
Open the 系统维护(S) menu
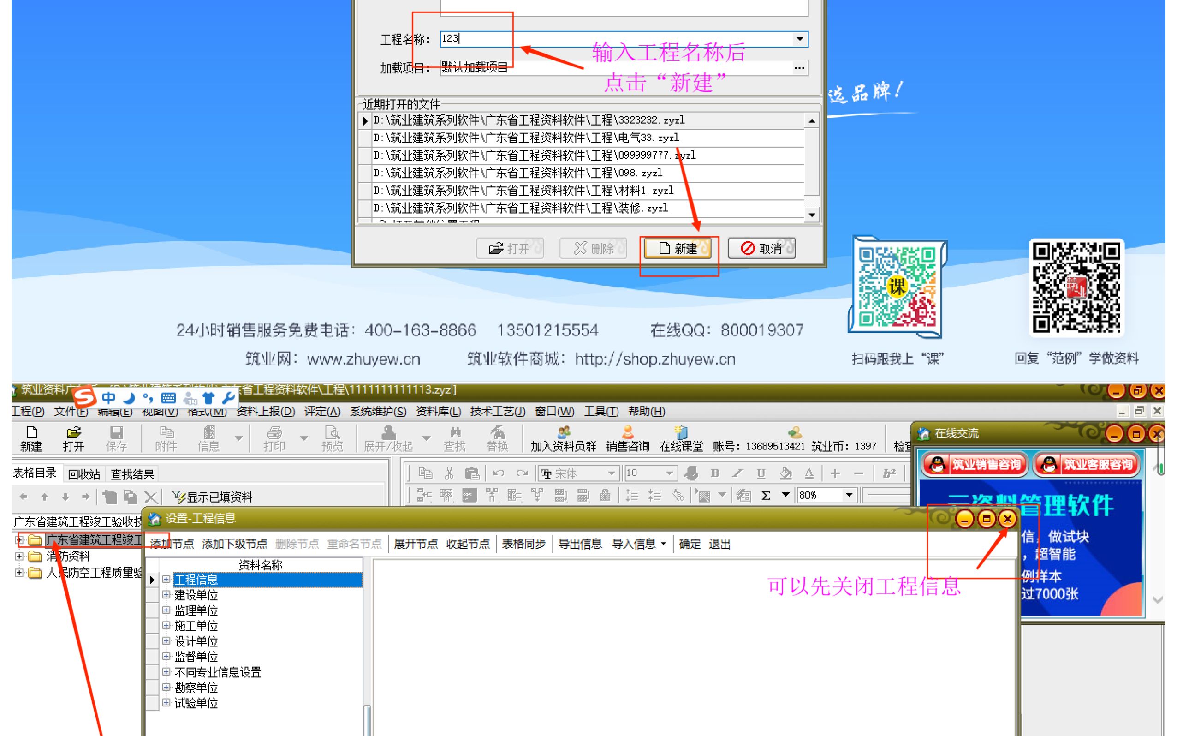tap(378, 411)
